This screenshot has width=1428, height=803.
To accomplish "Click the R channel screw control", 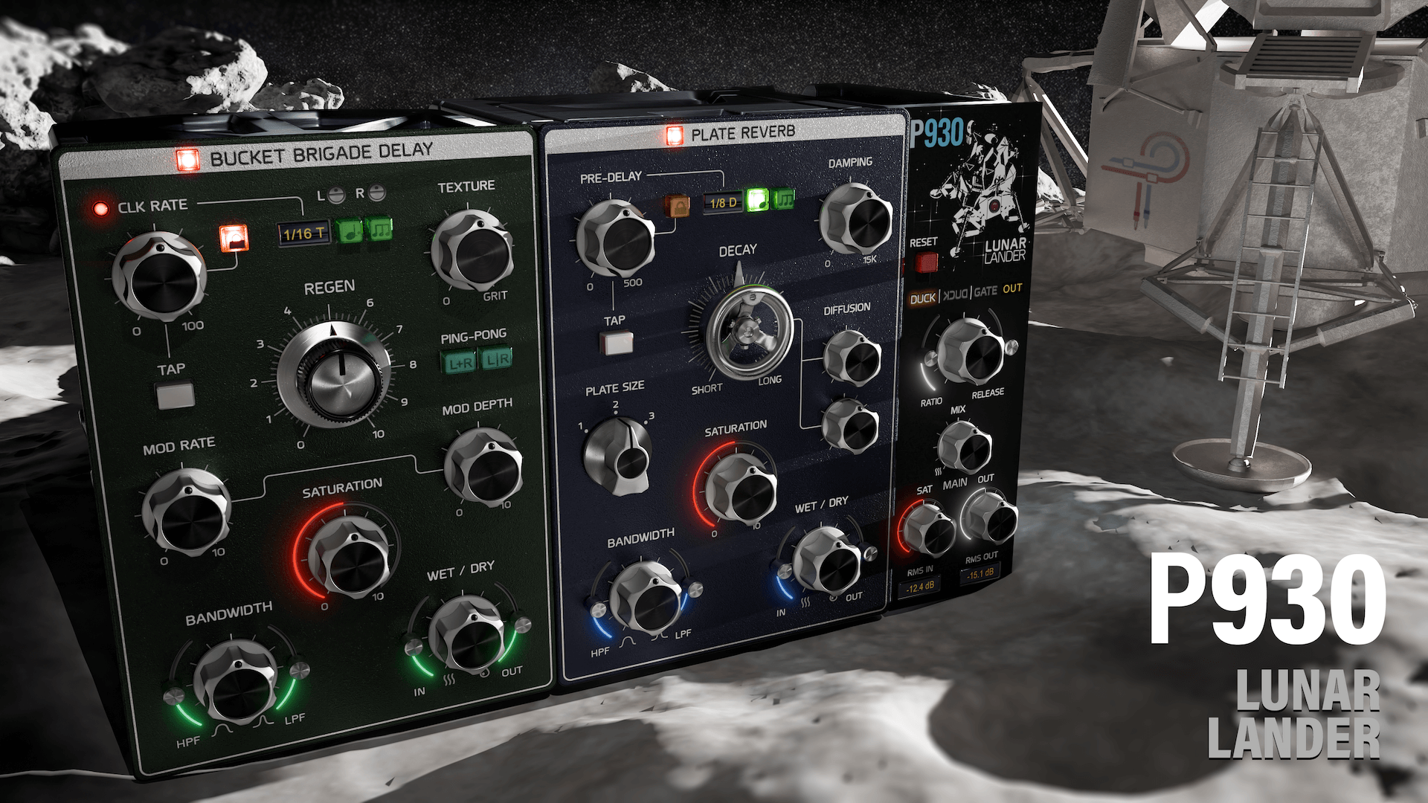I will point(377,193).
